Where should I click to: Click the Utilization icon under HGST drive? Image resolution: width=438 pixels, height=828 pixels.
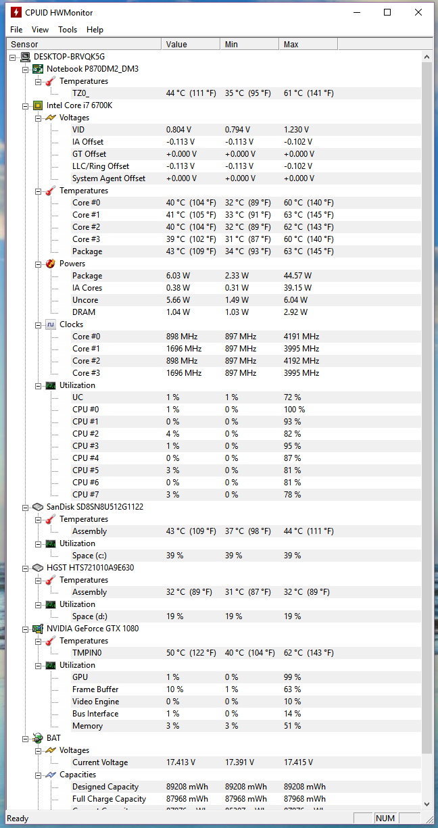pyautogui.click(x=51, y=604)
